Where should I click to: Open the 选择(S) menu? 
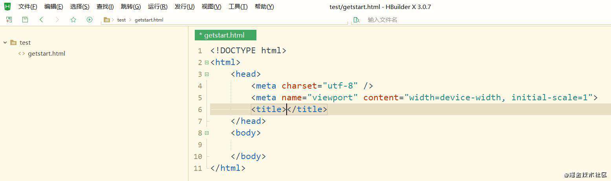pos(80,7)
